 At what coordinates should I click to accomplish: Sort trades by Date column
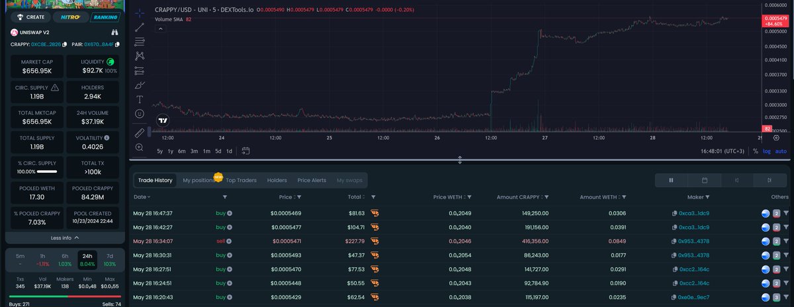(x=142, y=197)
